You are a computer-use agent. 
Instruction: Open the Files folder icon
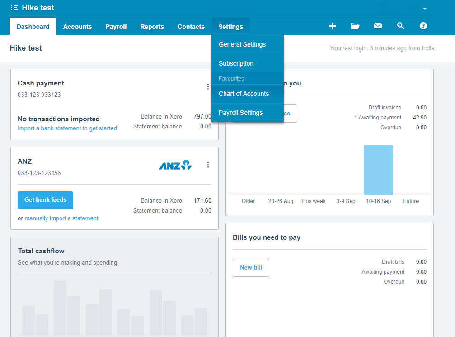pos(355,26)
